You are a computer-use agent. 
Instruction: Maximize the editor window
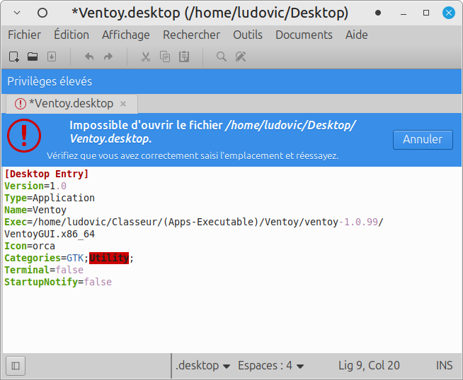pos(426,13)
